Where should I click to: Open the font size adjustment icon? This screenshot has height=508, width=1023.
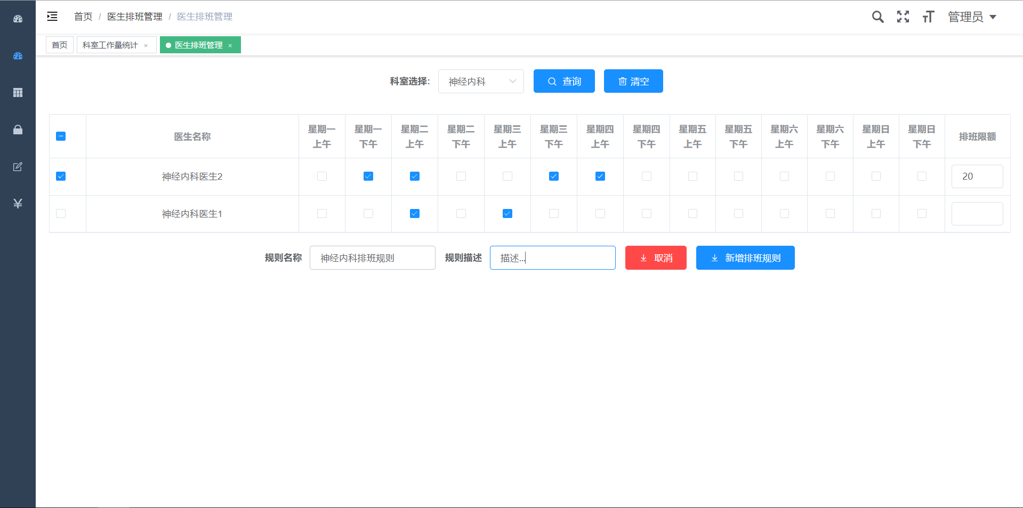(928, 17)
